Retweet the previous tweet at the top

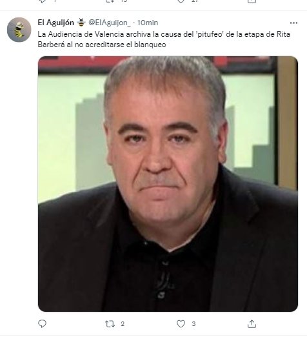[110, 1]
